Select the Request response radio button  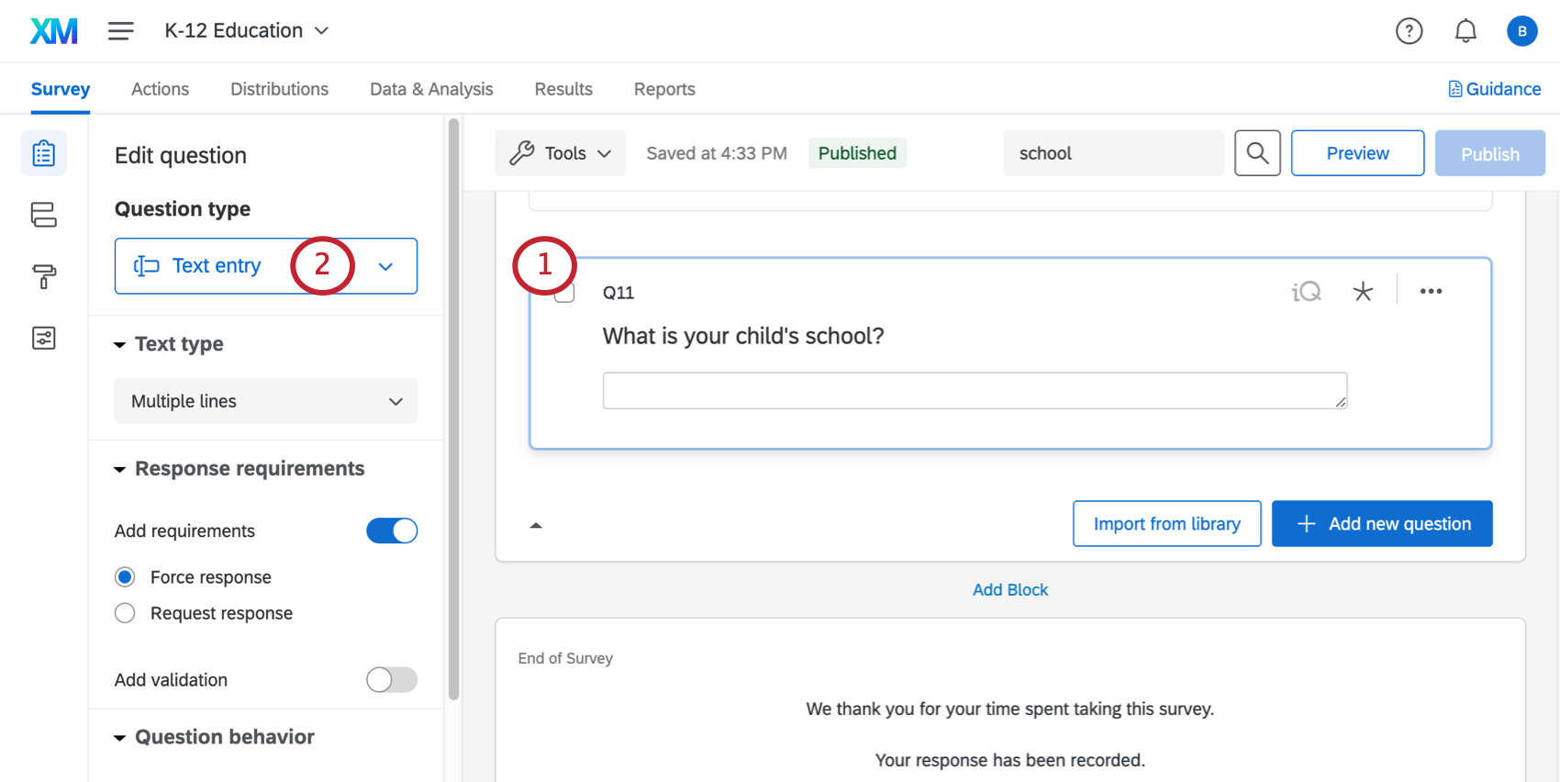[126, 613]
